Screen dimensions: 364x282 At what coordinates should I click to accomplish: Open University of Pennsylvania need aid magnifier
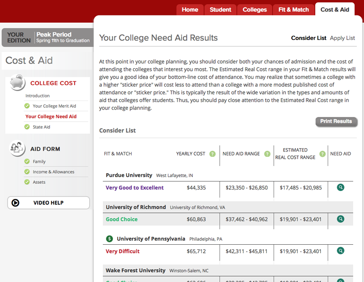(x=340, y=251)
